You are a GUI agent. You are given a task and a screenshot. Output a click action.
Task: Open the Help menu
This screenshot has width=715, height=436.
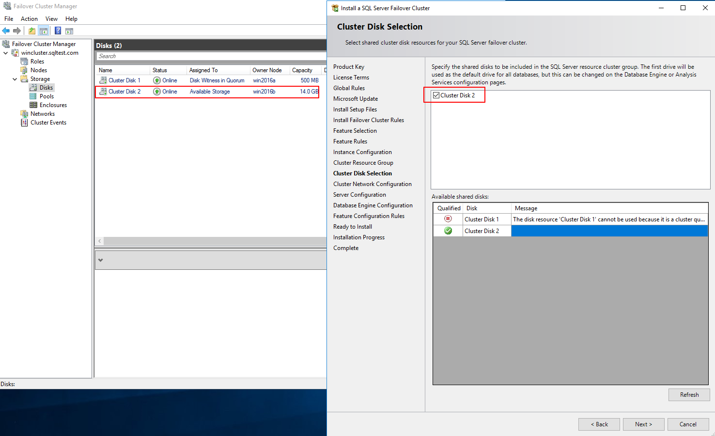(x=71, y=19)
